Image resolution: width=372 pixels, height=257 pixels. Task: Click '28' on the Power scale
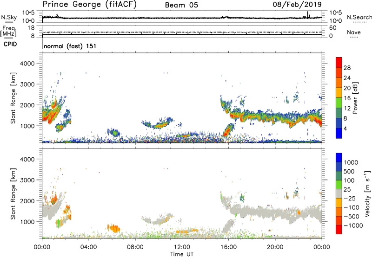tap(347, 68)
